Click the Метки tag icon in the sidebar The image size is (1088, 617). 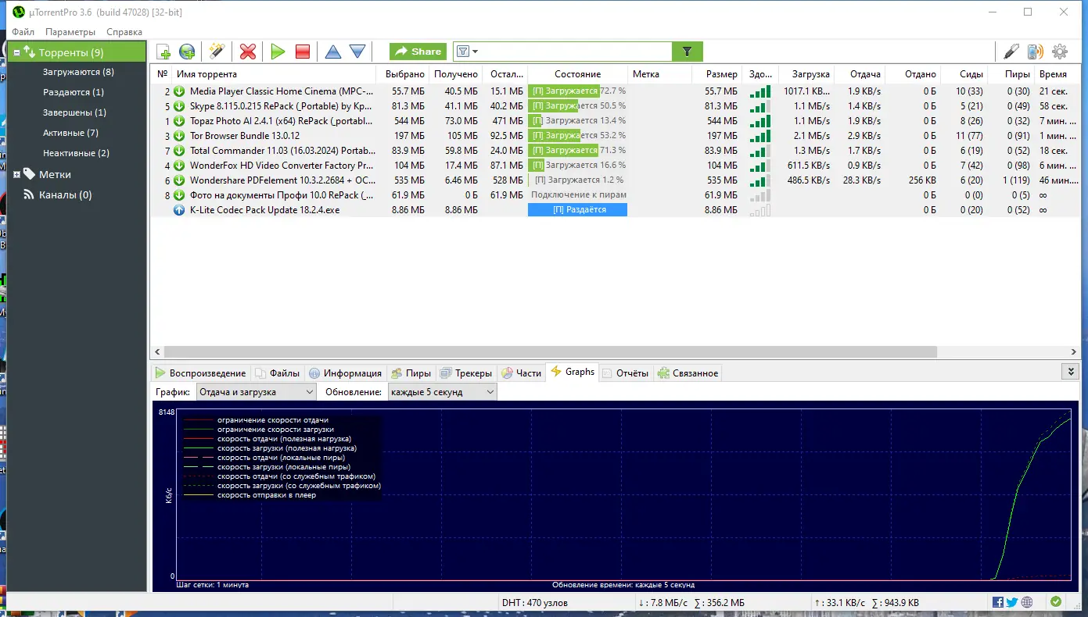pyautogui.click(x=30, y=174)
